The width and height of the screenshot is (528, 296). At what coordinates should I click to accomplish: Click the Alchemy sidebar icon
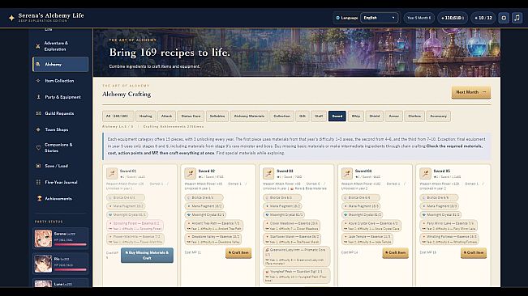click(x=38, y=64)
